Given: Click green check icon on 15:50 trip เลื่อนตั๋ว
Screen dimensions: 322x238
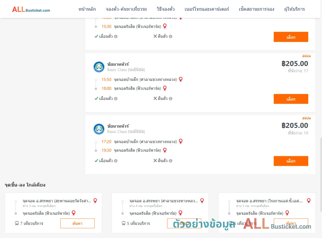Looking at the screenshot, I should tap(96, 98).
